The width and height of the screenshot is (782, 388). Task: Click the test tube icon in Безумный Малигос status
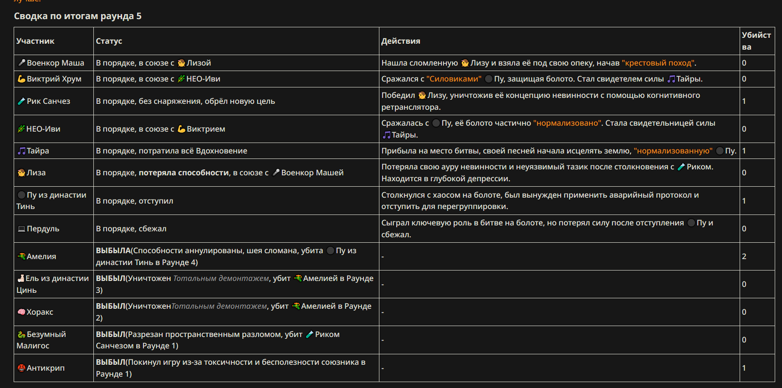tap(310, 334)
